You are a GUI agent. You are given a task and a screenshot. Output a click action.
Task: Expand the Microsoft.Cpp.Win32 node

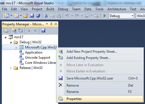(x=16, y=48)
